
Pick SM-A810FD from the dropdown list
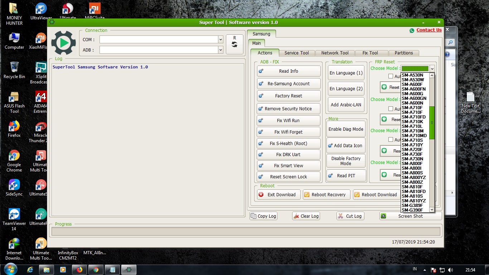[415, 192]
